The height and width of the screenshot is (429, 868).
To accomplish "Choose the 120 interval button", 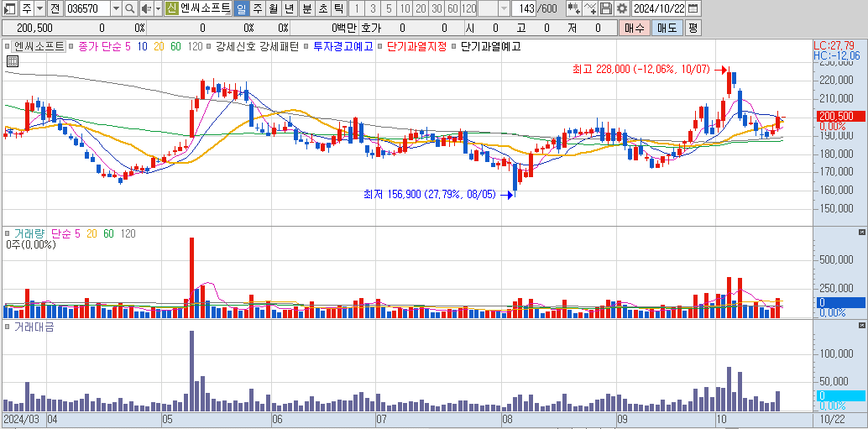I will coord(469,8).
